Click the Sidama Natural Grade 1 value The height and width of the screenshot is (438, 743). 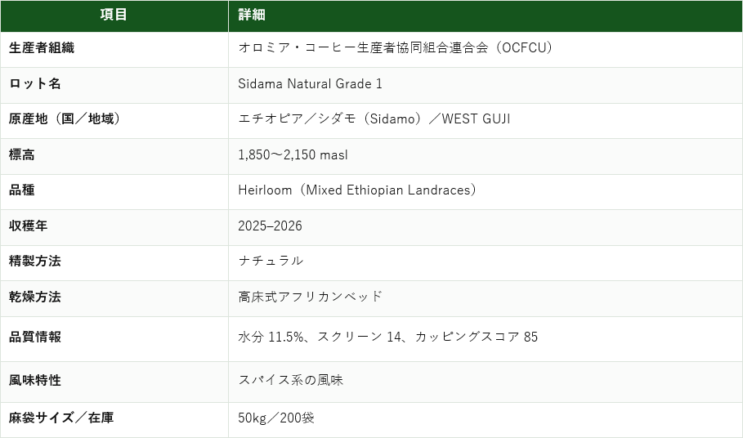tap(310, 84)
